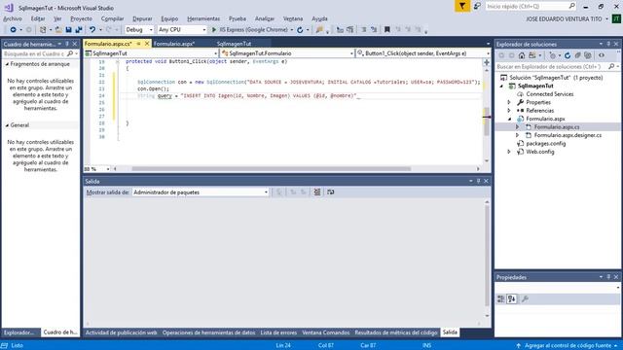Click the browser refresh icon in the toolbar
This screenshot has width=623, height=350.
pyautogui.click(x=300, y=30)
